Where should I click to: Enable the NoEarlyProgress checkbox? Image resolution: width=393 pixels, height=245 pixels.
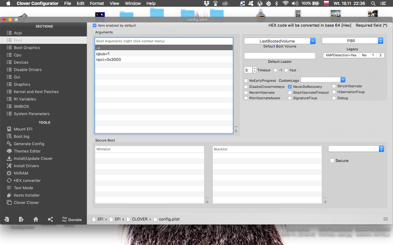click(246, 81)
